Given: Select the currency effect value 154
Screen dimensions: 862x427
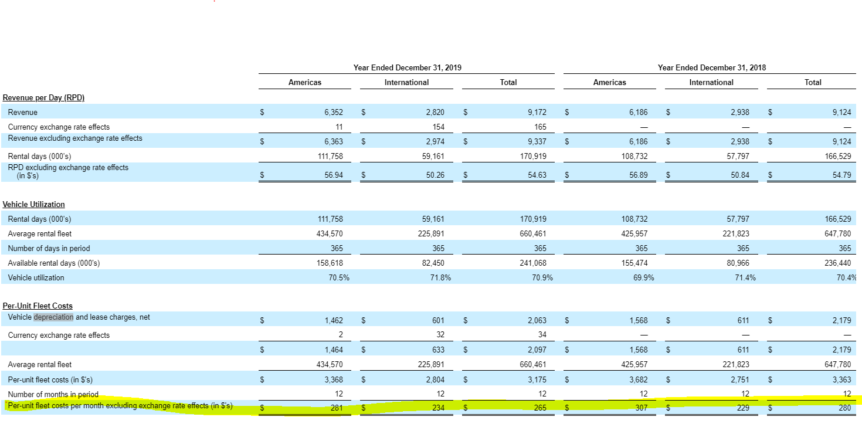Looking at the screenshot, I should point(438,127).
